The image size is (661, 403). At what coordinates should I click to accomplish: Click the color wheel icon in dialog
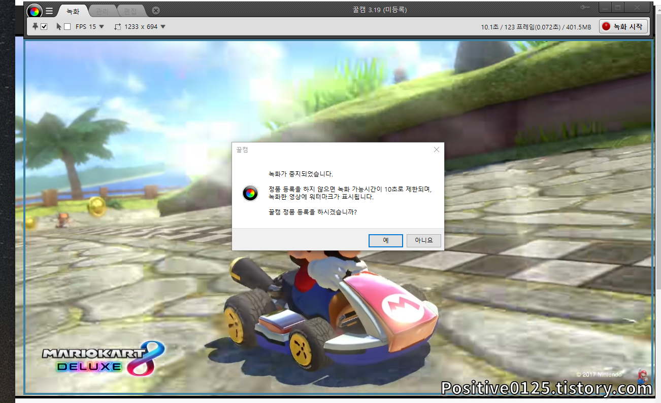[250, 193]
